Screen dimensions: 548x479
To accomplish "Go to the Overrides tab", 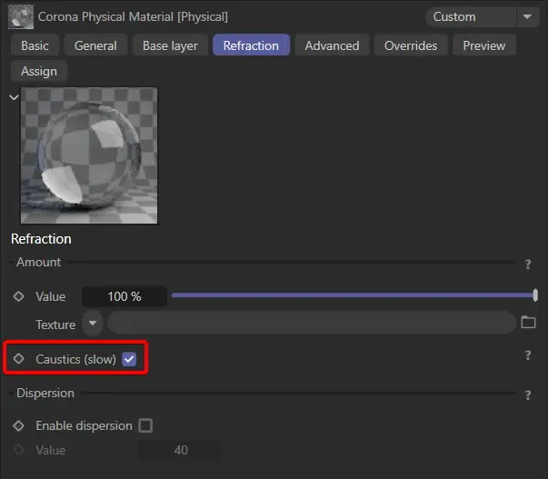I will pos(411,45).
